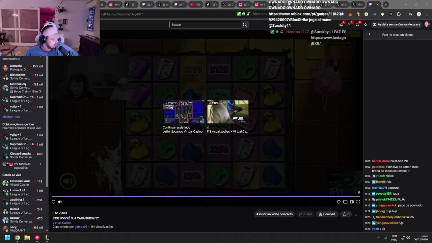Click Mostrar mais in the sidebar
Image resolution: width=432 pixels, height=243 pixels.
(x=11, y=117)
